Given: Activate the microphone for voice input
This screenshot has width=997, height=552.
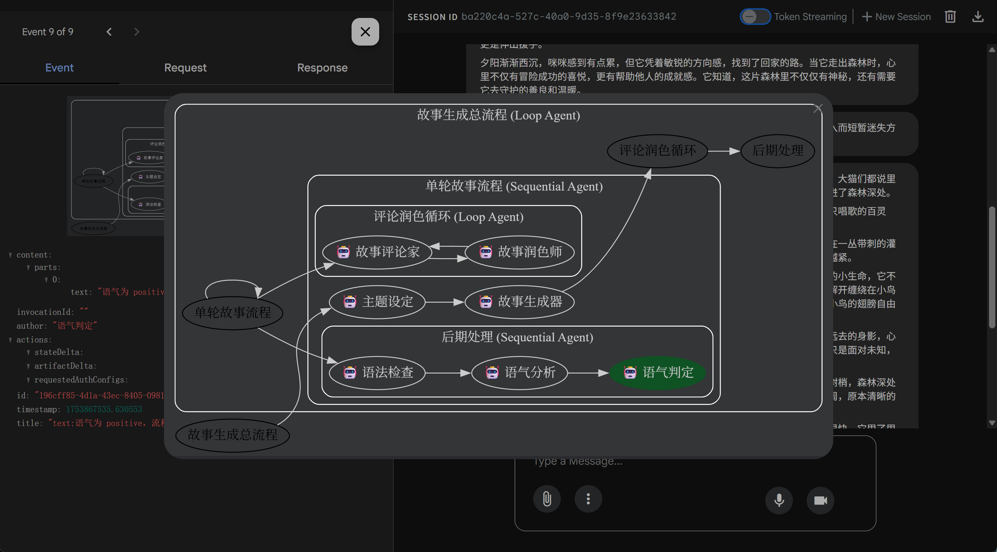Looking at the screenshot, I should [779, 500].
